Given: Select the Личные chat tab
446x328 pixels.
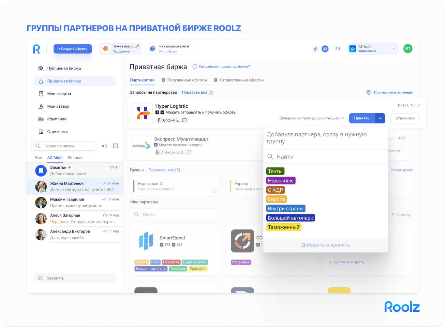Looking at the screenshot, I should pyautogui.click(x=75, y=158).
